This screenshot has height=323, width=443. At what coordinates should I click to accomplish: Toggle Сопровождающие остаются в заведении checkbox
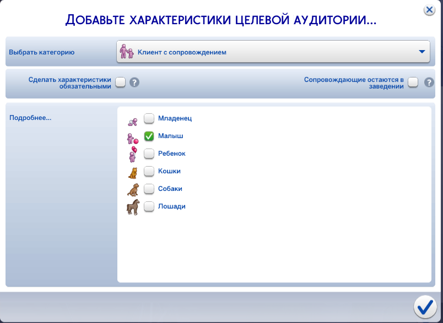click(x=413, y=83)
